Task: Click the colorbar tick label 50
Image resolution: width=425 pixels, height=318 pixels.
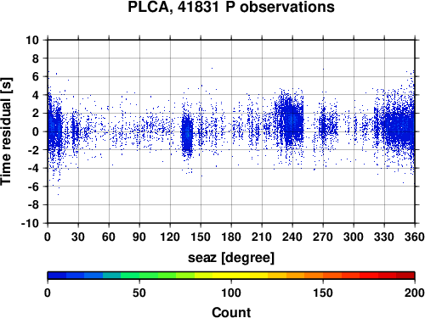Action: pos(139,293)
